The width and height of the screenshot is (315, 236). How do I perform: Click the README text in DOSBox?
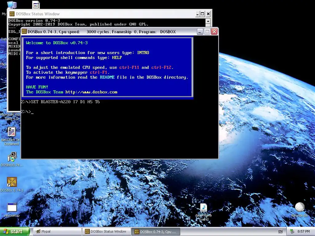[107, 77]
